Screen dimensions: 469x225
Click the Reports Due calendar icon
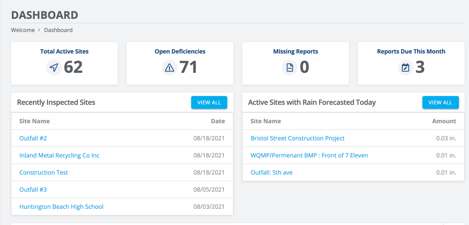[406, 68]
